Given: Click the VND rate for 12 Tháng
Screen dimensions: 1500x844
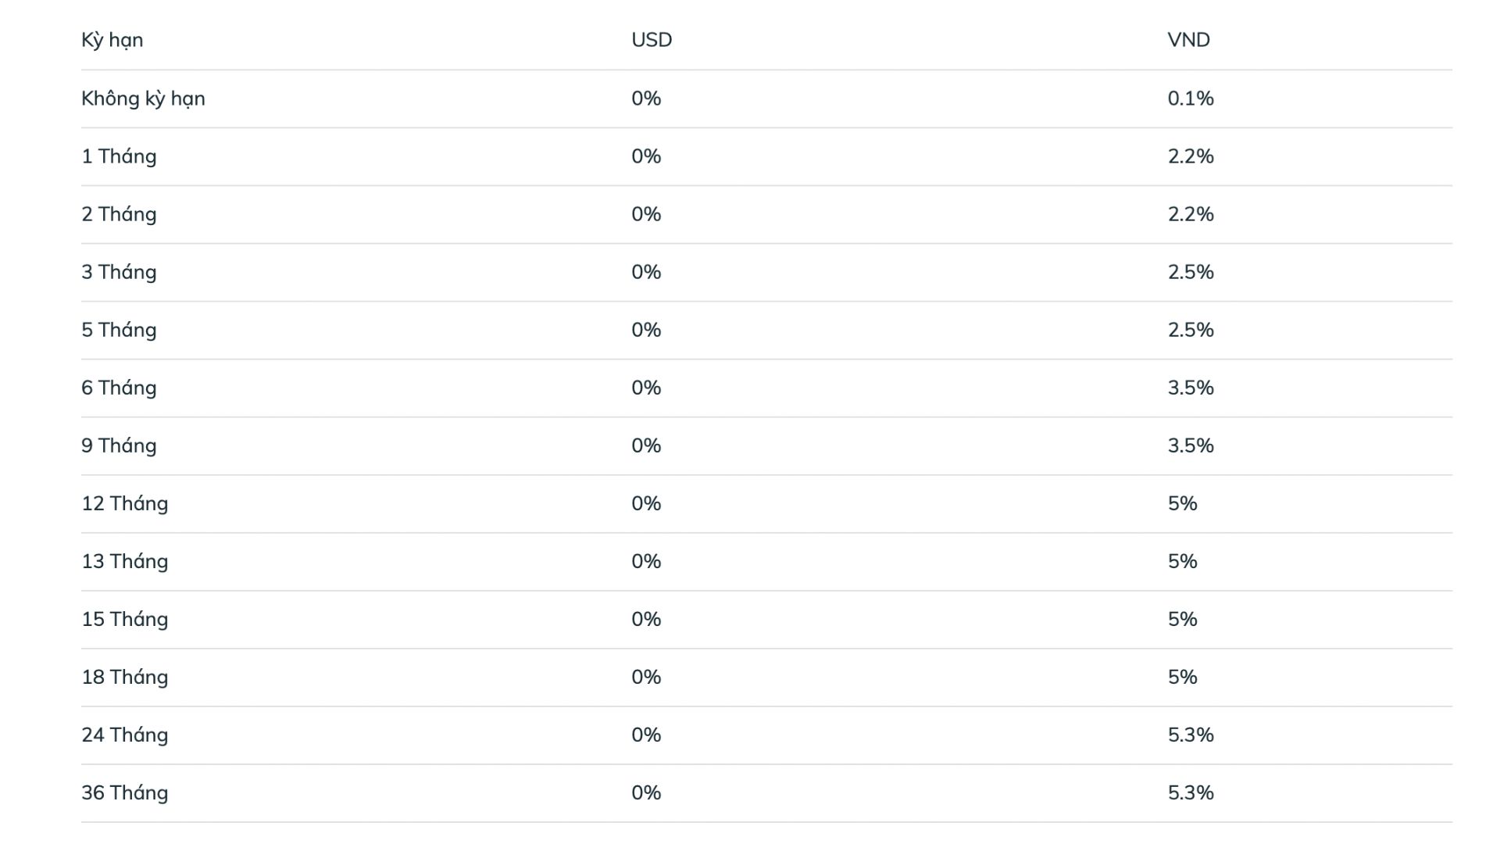Looking at the screenshot, I should (1182, 503).
